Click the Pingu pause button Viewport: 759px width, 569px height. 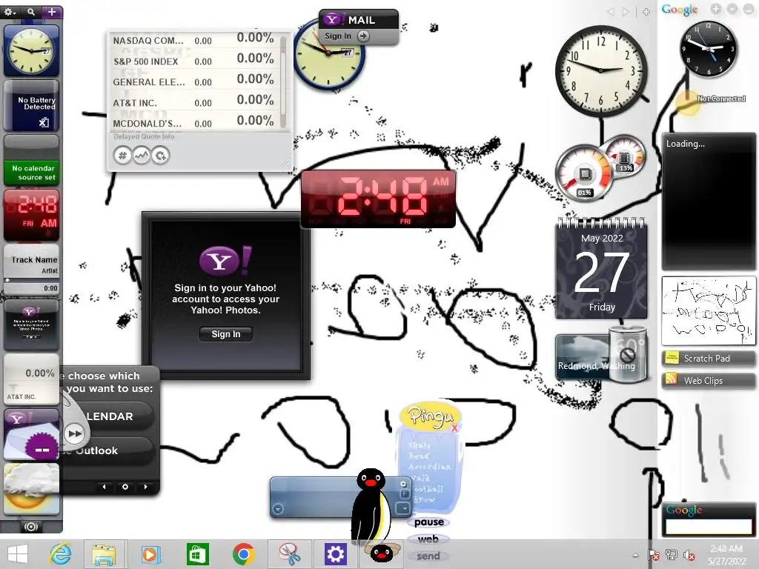[429, 522]
